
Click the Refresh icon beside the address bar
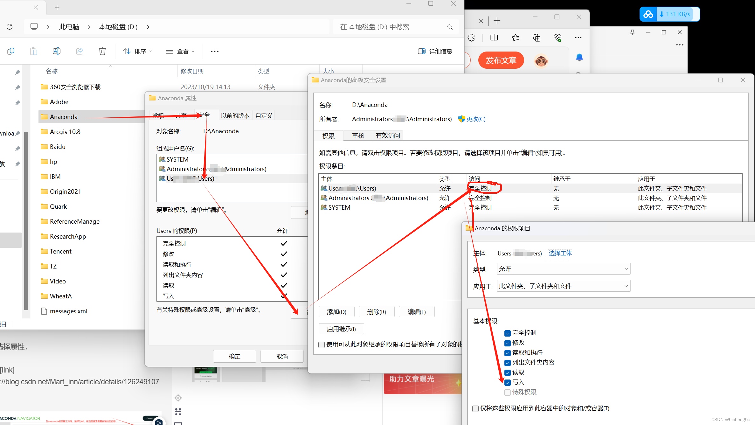pos(10,27)
